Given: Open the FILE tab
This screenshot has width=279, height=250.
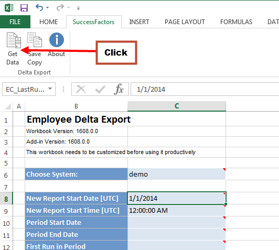Looking at the screenshot, I should pos(15,22).
